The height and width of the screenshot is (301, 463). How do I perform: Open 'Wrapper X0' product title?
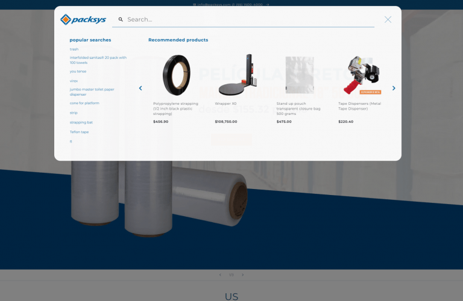[225, 104]
